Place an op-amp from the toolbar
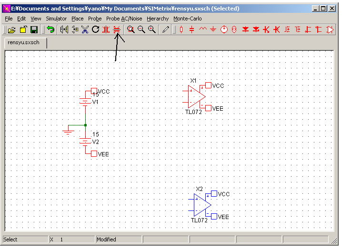Screen dimensions: 342x248 pos(330,29)
